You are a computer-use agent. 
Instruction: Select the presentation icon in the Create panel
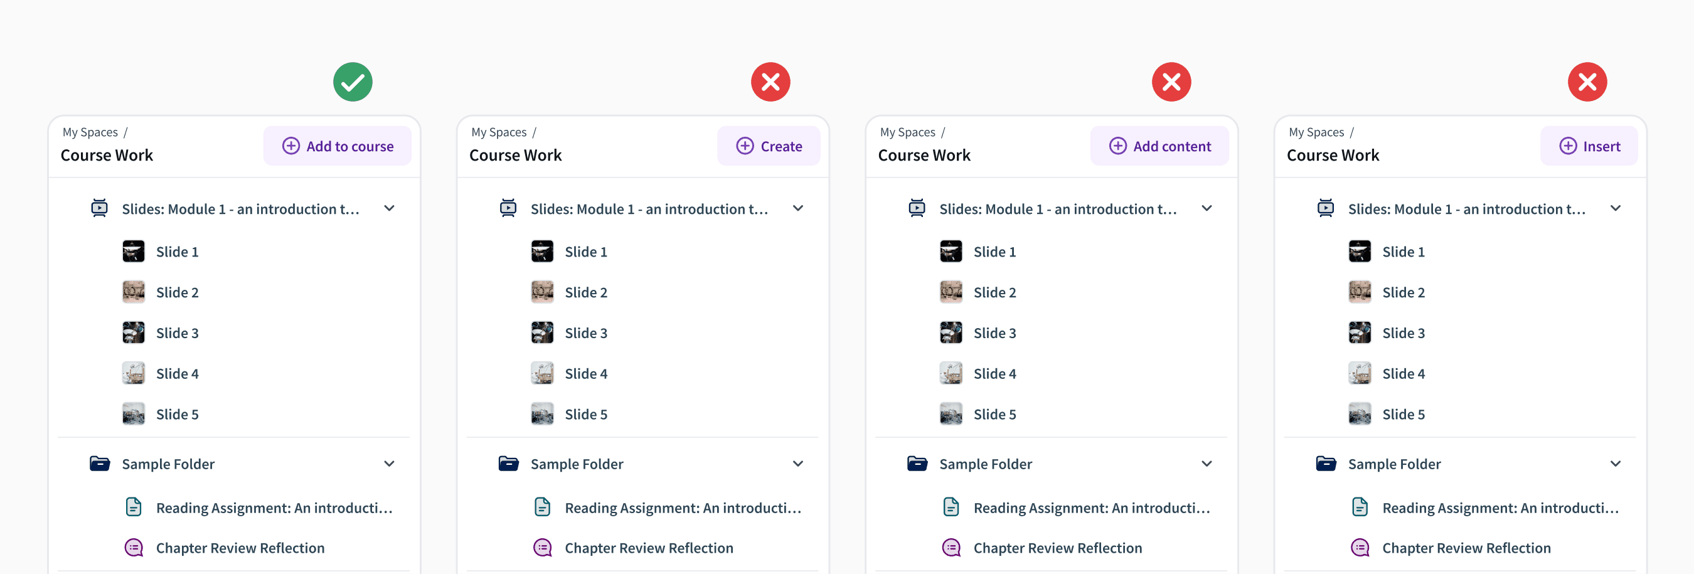508,208
